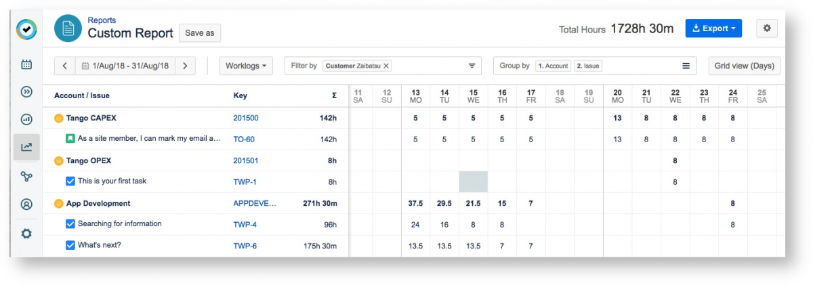Click the checkbox icon beside 'Searching for information'
Viewport: 813px width, 285px height.
70,224
